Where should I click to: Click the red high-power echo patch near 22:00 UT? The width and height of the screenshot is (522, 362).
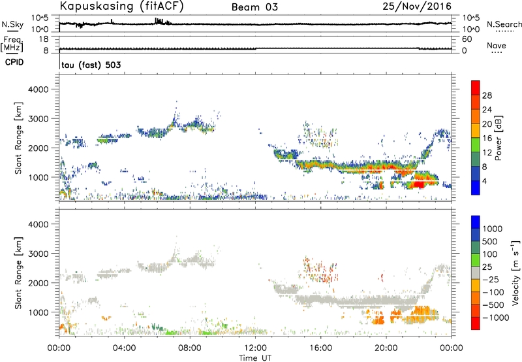click(x=418, y=184)
